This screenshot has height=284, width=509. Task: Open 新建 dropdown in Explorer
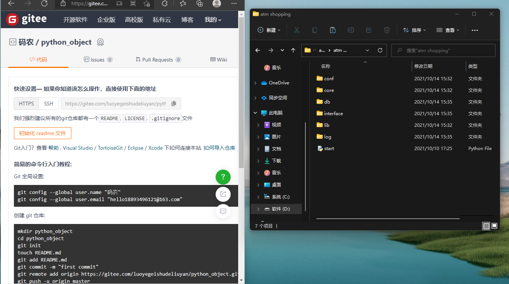pyautogui.click(x=269, y=30)
